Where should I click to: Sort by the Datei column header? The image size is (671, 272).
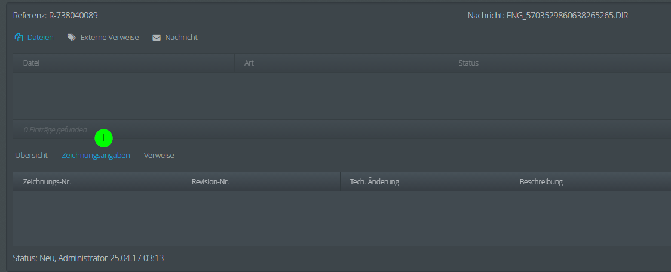(124, 63)
